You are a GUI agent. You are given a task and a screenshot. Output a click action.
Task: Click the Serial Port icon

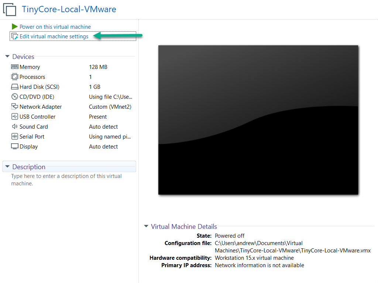tap(15, 136)
